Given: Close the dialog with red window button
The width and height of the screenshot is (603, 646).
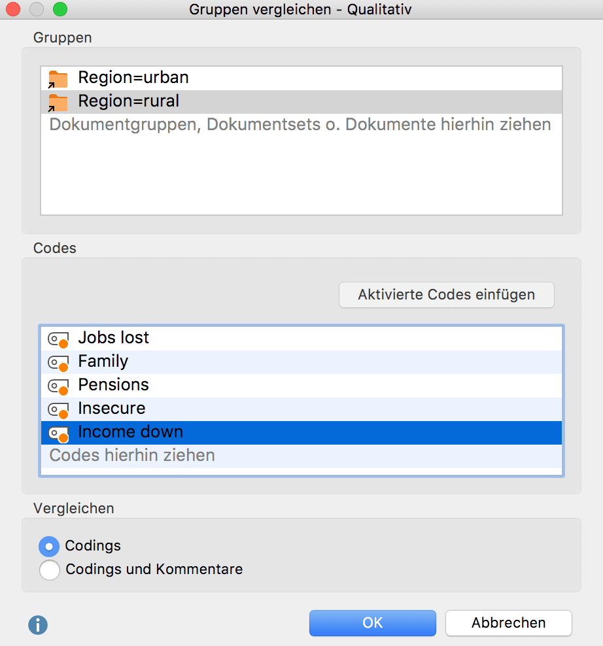Looking at the screenshot, I should (13, 9).
